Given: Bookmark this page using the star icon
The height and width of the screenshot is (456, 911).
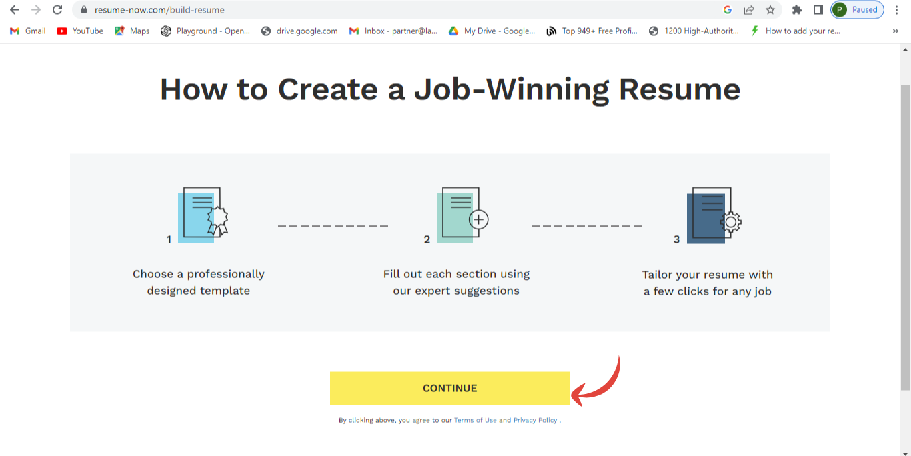Looking at the screenshot, I should pyautogui.click(x=770, y=10).
